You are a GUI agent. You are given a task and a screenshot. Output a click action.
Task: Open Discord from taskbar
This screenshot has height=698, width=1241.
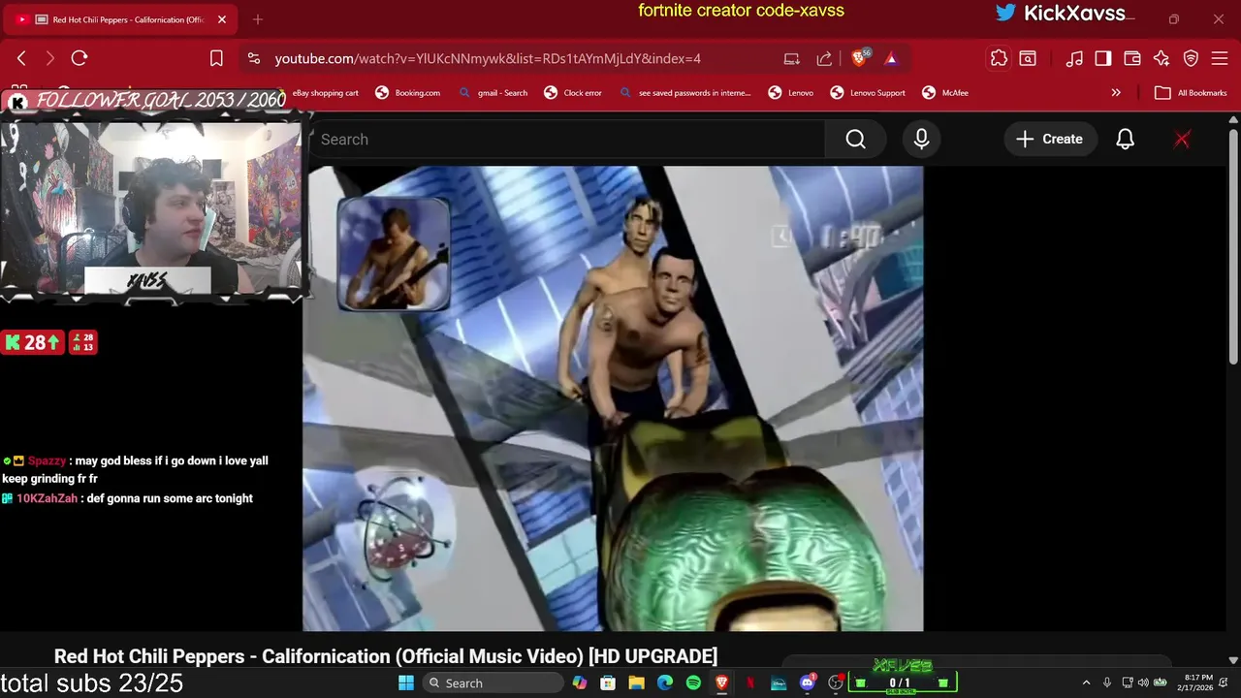pos(808,683)
